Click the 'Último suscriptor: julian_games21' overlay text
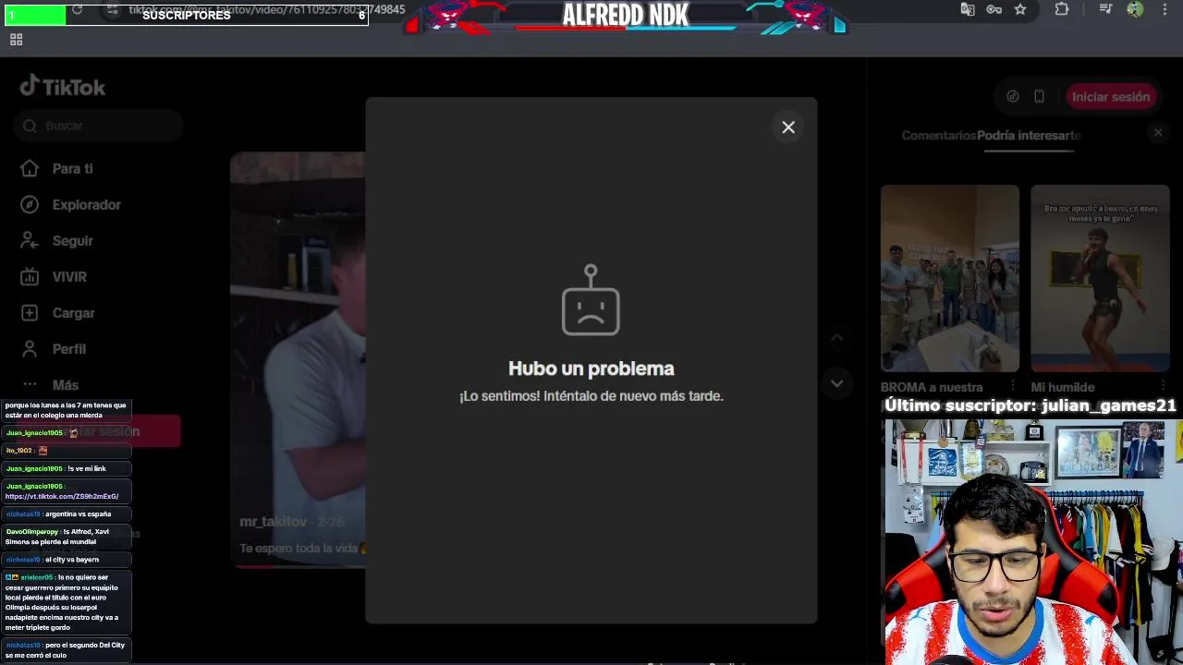Screen dimensions: 1183x665 (x=1030, y=405)
